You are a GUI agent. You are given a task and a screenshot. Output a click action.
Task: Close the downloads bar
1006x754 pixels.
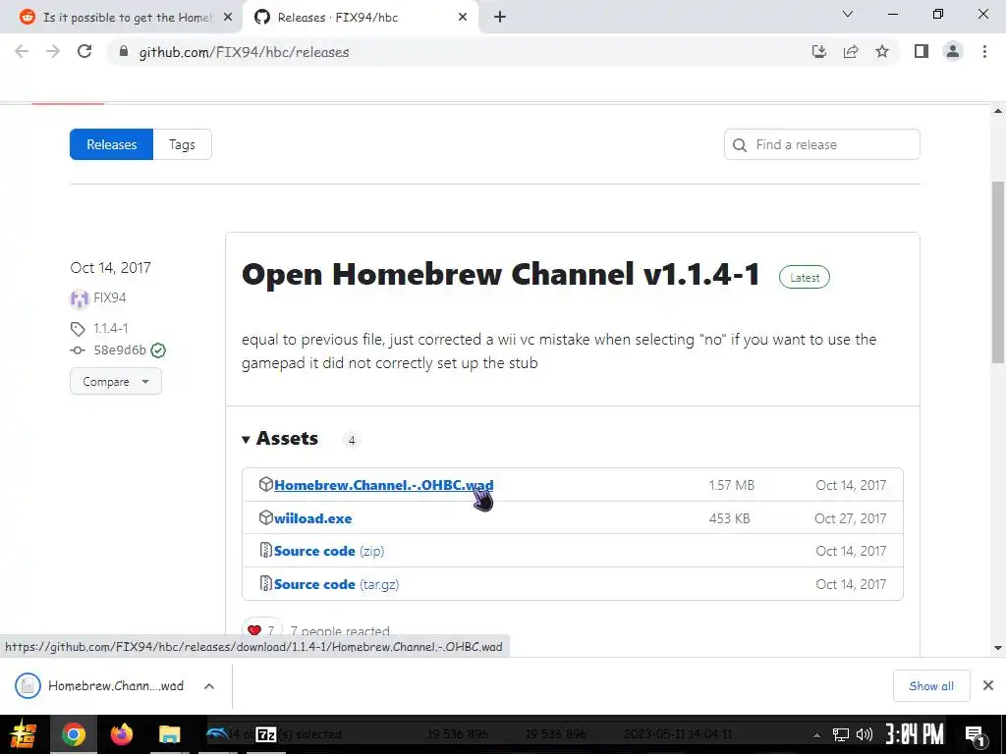pyautogui.click(x=988, y=686)
